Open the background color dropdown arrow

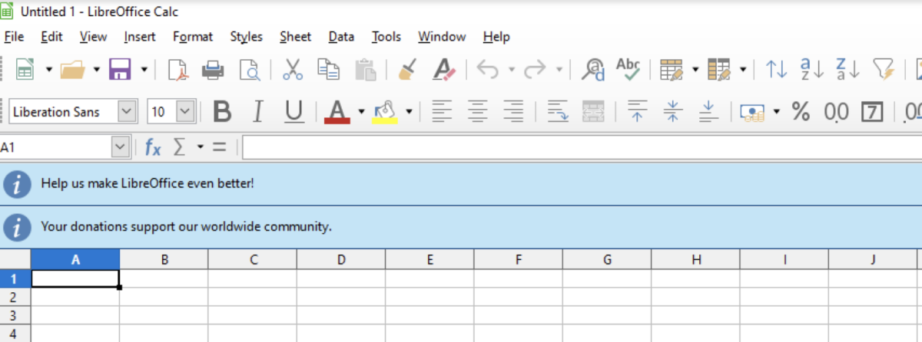(x=409, y=112)
